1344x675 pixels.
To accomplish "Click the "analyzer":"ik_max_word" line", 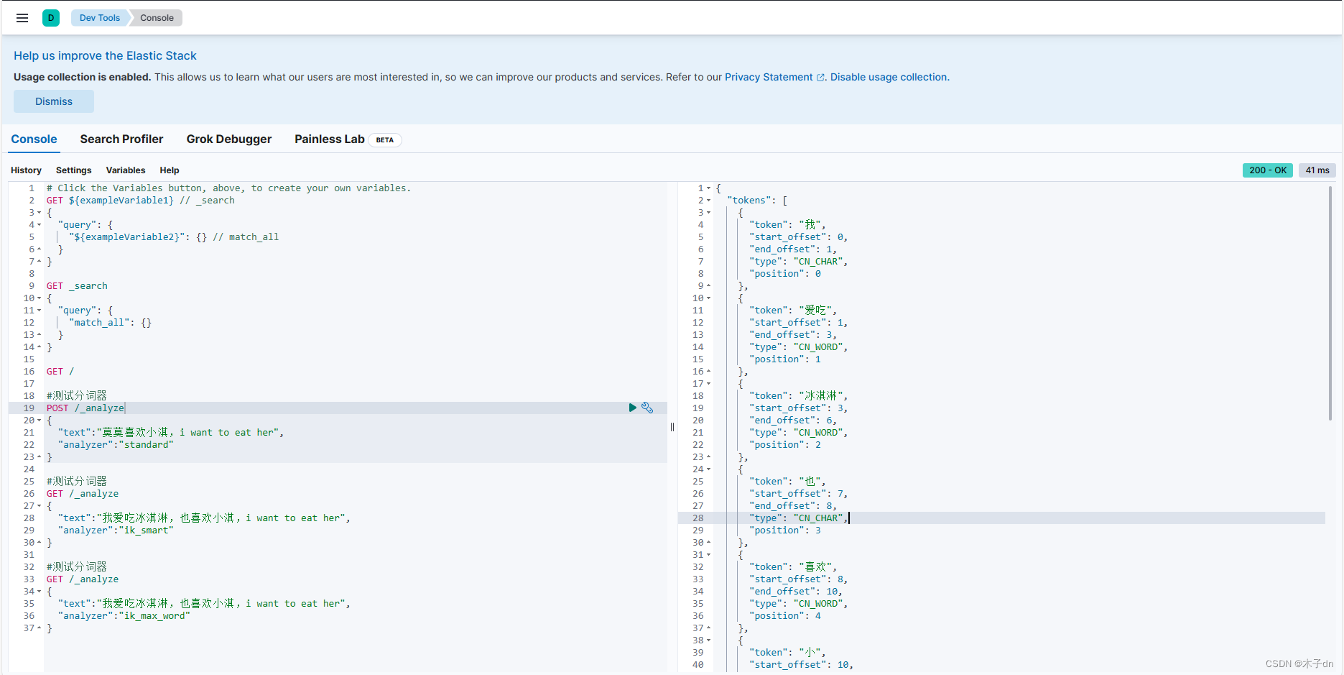I will [124, 616].
